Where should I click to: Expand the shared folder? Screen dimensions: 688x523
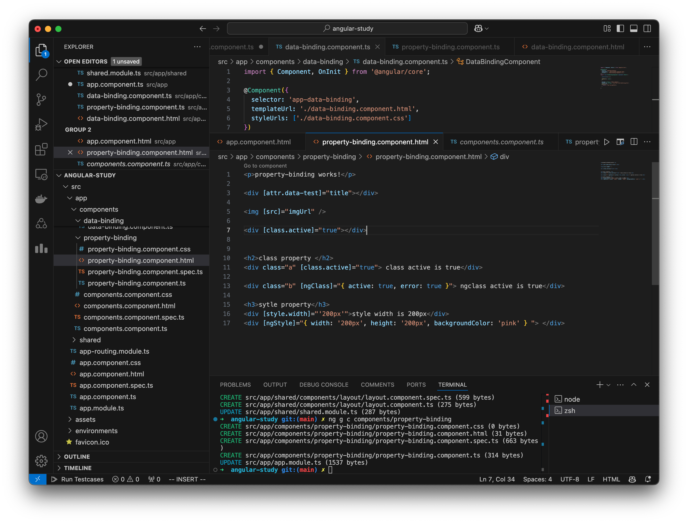click(x=90, y=340)
